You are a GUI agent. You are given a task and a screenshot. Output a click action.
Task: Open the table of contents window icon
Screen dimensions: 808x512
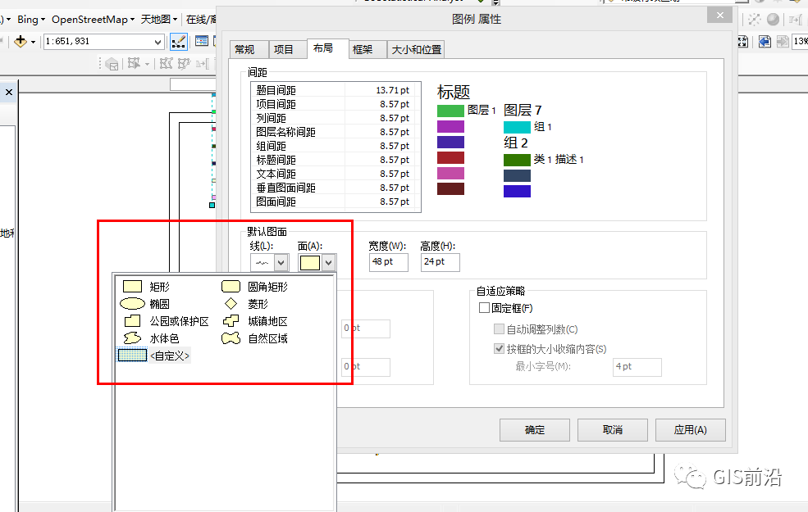coord(202,41)
